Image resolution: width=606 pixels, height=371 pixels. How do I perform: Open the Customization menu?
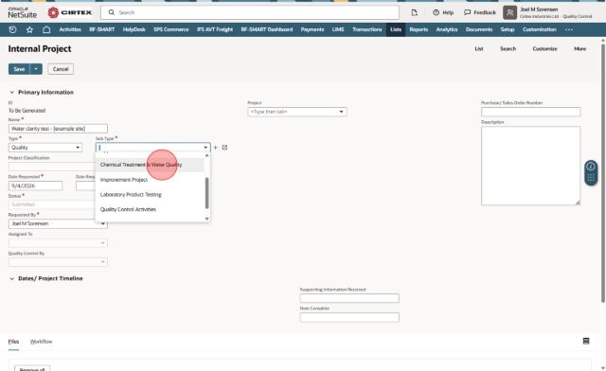[539, 29]
